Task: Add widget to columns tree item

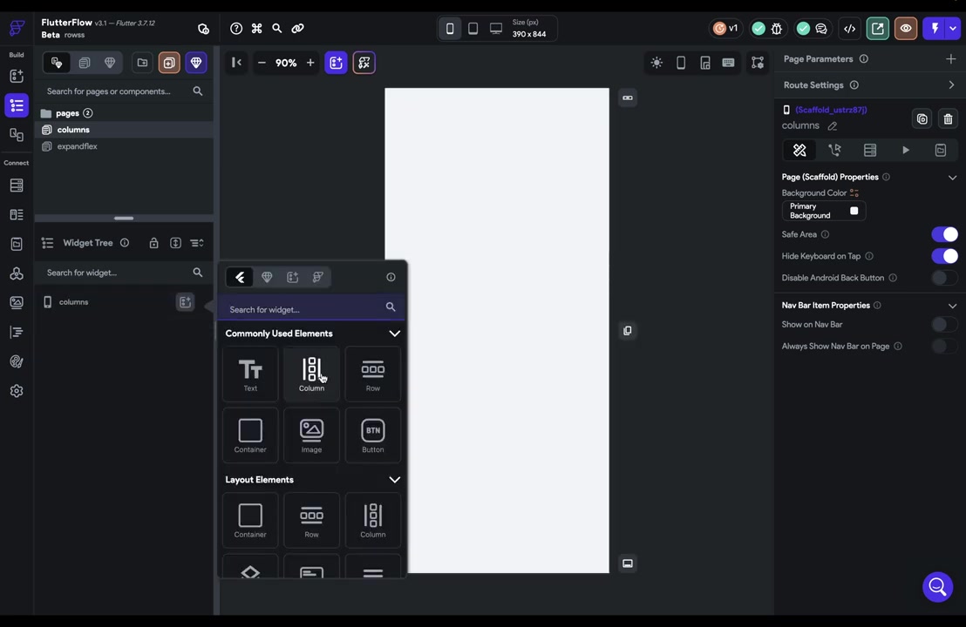Action: (x=185, y=302)
